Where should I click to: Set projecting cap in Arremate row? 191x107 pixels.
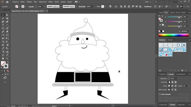point(175,82)
